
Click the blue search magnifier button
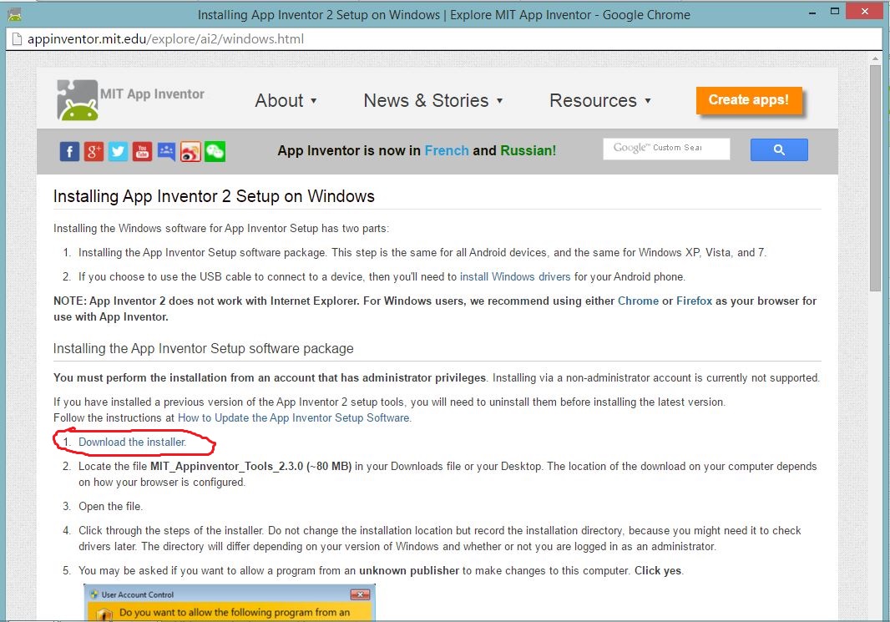point(779,149)
